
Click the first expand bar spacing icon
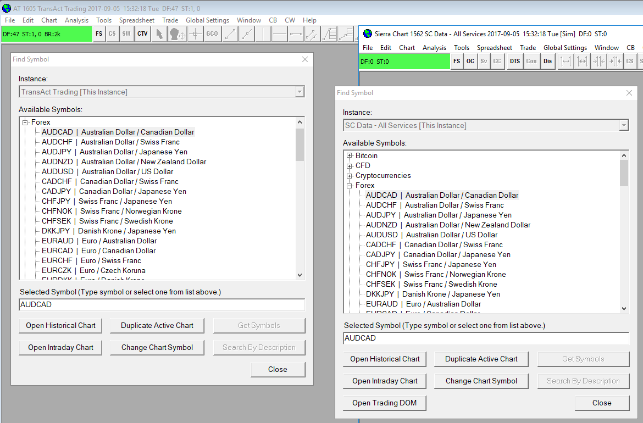(566, 62)
